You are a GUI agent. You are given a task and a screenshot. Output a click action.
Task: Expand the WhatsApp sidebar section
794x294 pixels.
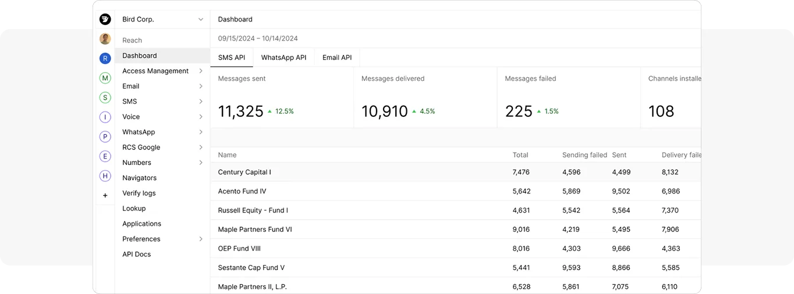tap(162, 132)
